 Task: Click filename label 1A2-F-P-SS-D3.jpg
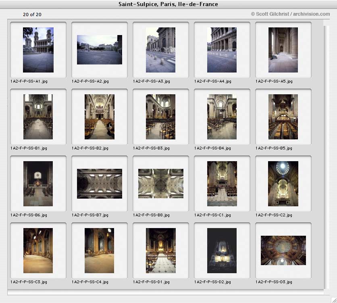point(274,282)
